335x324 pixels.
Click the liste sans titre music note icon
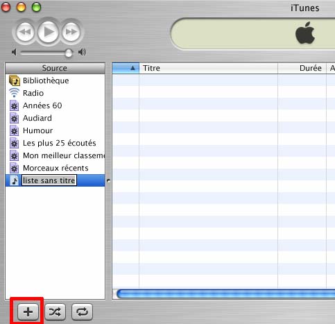point(15,180)
